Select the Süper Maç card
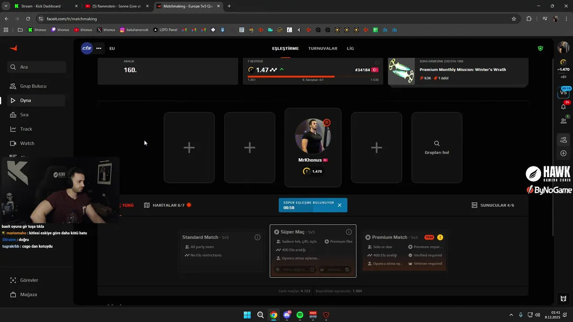Image resolution: width=573 pixels, height=322 pixels. point(313,251)
